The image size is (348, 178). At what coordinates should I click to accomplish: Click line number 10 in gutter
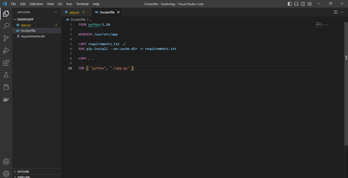[x=70, y=68]
